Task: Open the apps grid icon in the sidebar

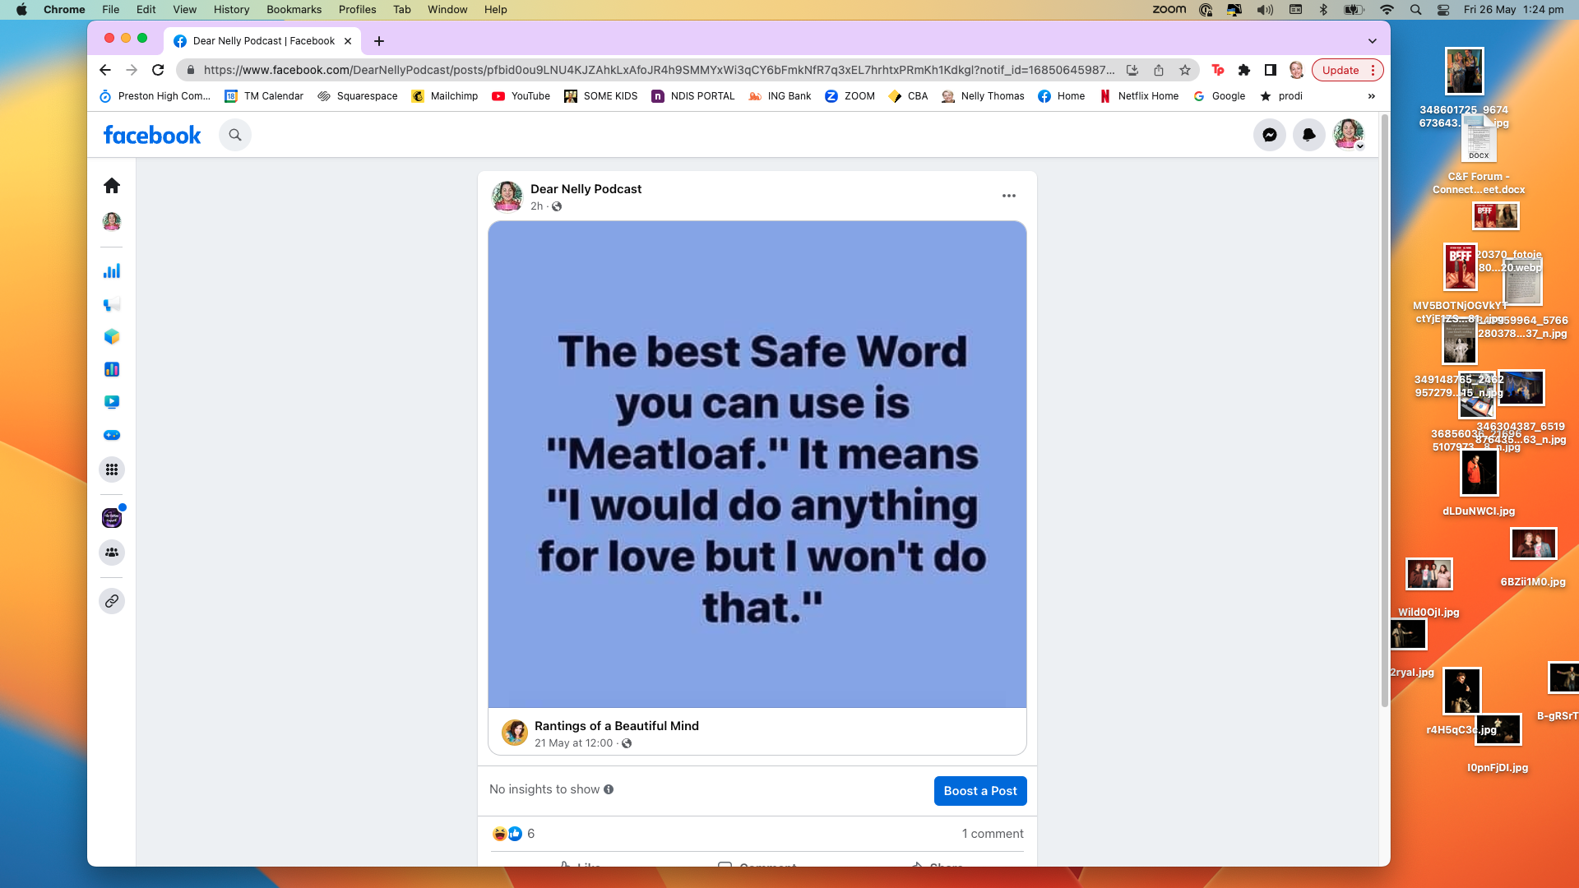Action: (x=112, y=469)
